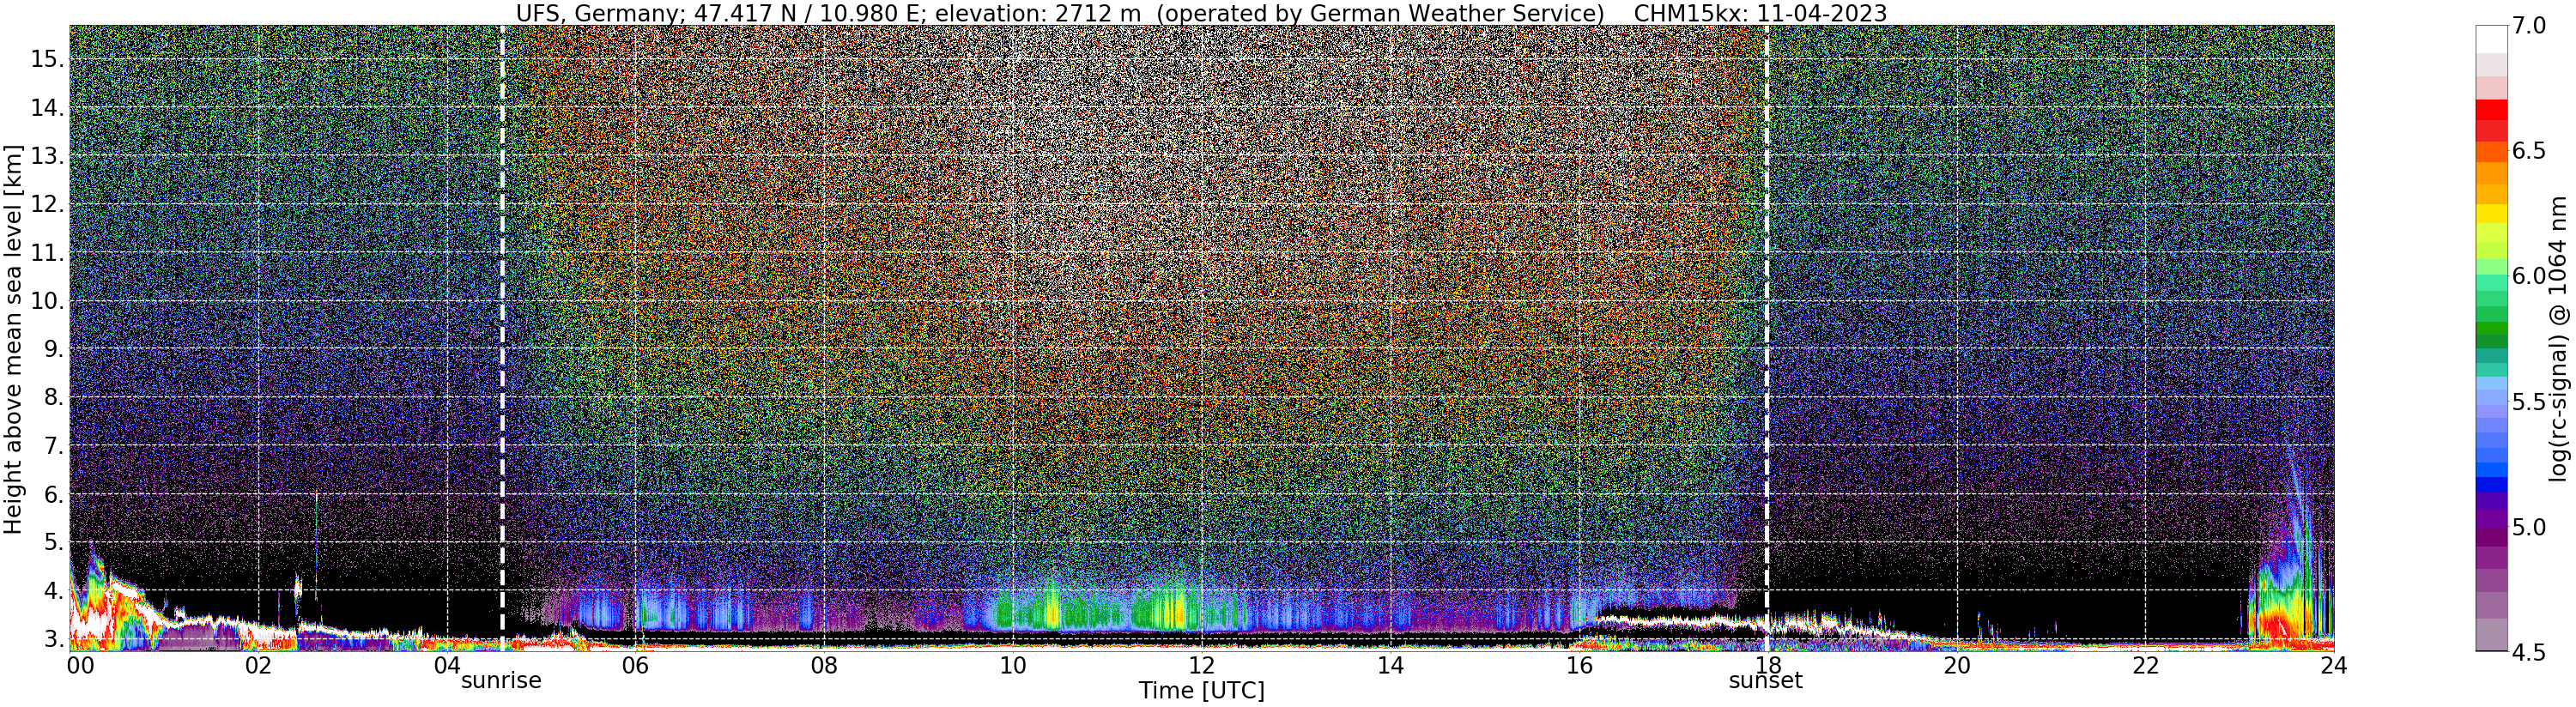The image size is (2576, 707).
Task: Click the '16' tick on the time axis
Action: tap(1578, 665)
